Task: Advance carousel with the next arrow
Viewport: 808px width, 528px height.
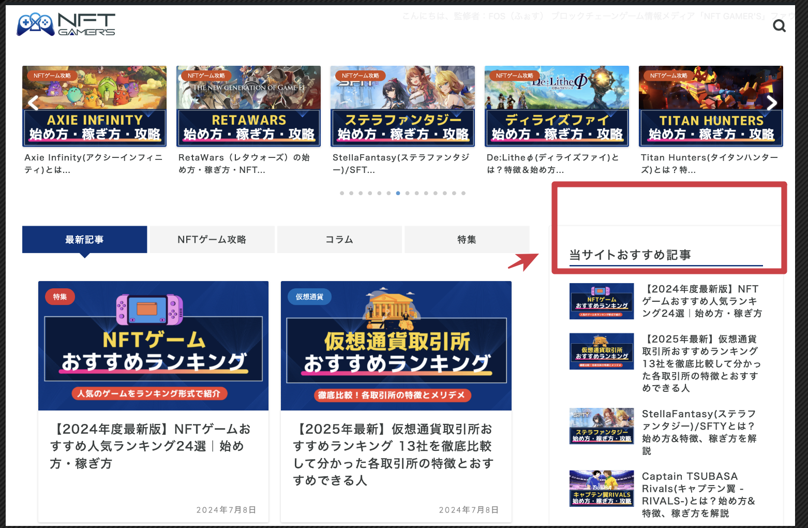Action: pos(772,103)
